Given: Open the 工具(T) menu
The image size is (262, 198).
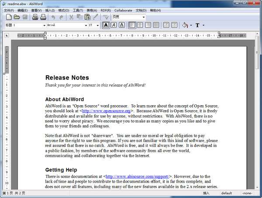Looking at the screenshot, I should coord(78,10).
